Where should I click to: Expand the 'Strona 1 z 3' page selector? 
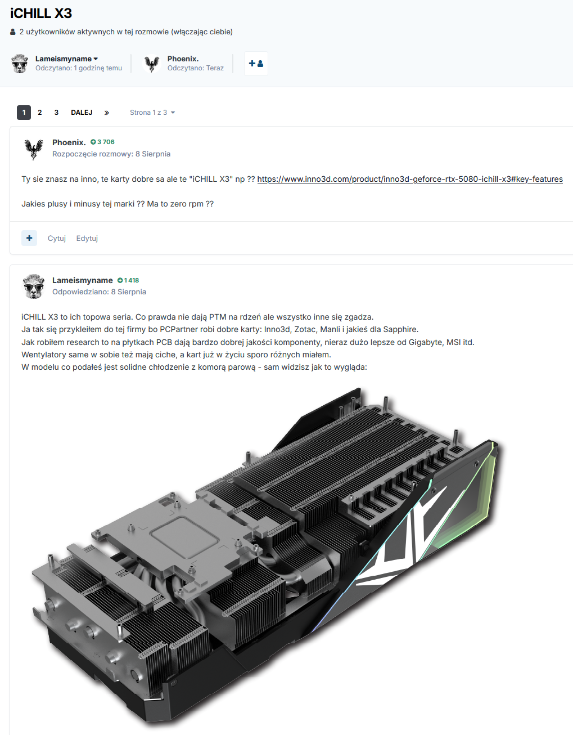pos(152,113)
